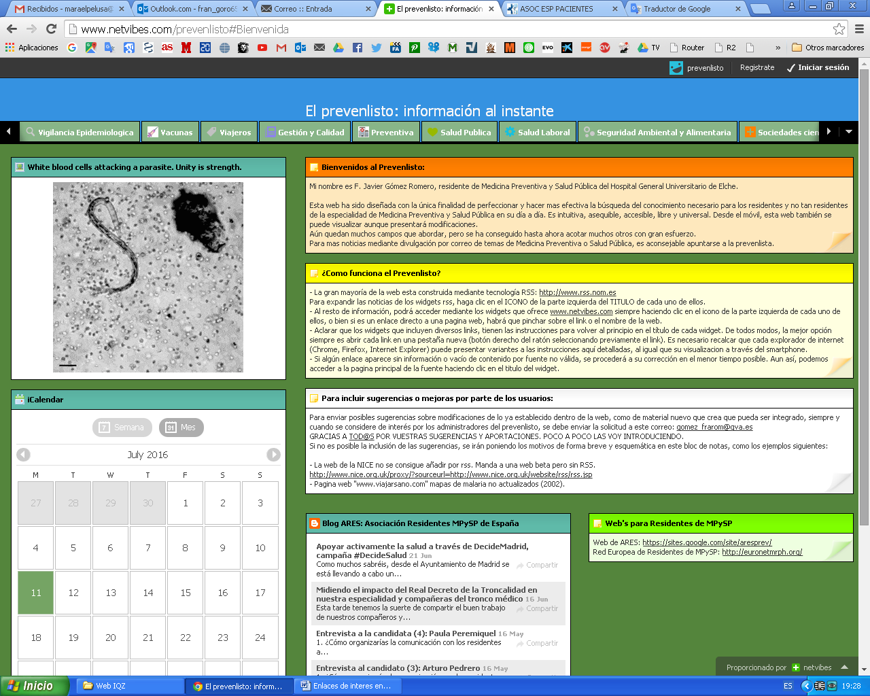Click the Web's para Residentes widget icon

(x=597, y=523)
